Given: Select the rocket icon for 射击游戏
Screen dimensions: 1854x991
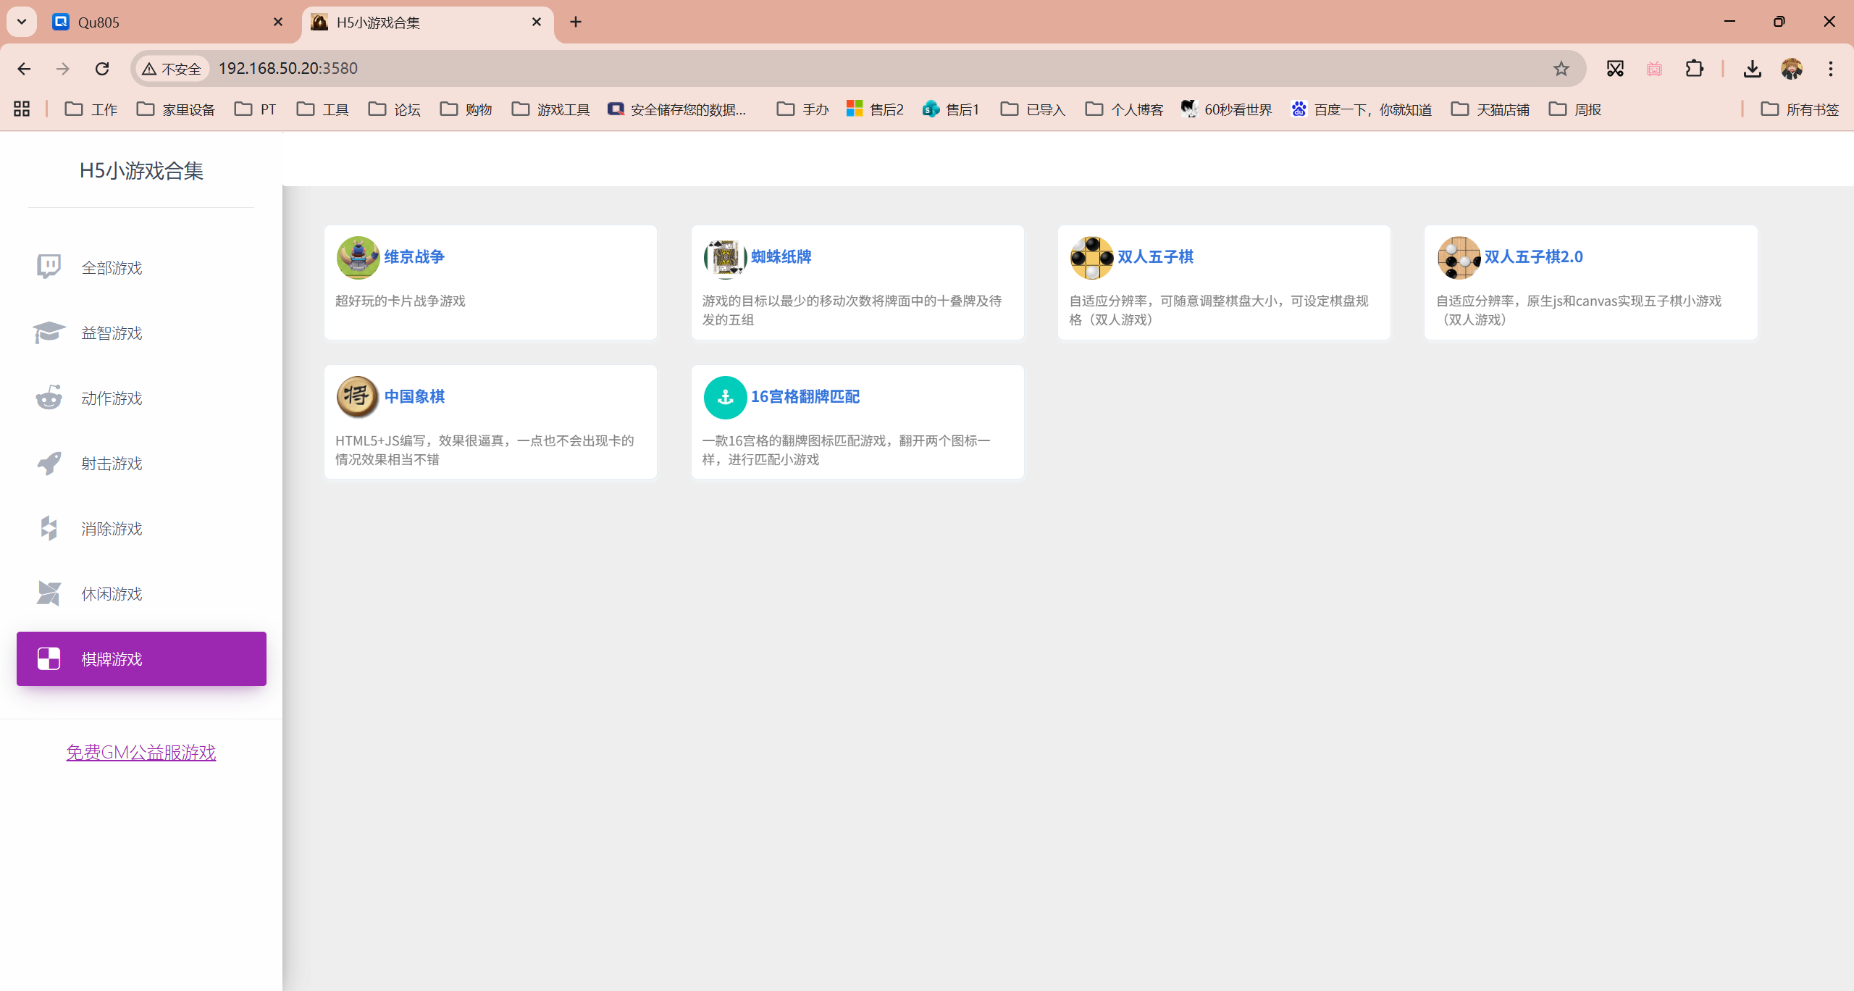Looking at the screenshot, I should [x=49, y=464].
